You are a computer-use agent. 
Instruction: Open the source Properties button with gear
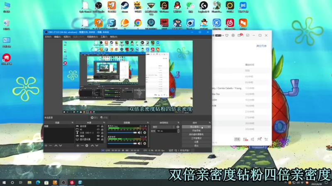[x=94, y=118]
